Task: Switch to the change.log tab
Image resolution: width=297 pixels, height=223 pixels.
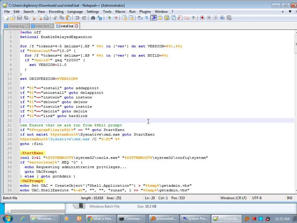Action: click(16, 26)
